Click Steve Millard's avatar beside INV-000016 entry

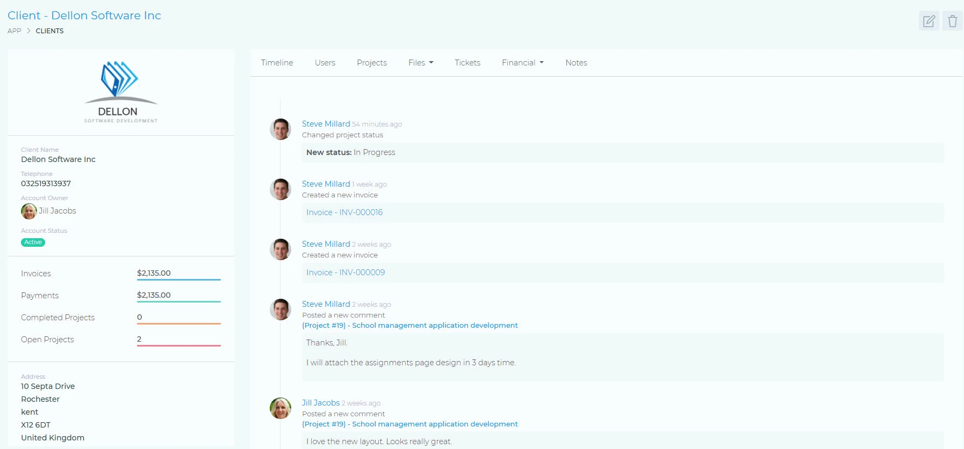click(x=280, y=189)
